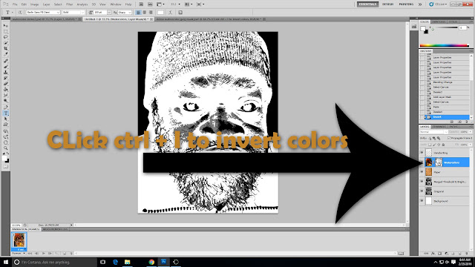Viewport: 475px width, 267px height.
Task: Left align the text
Action: pyautogui.click(x=138, y=13)
